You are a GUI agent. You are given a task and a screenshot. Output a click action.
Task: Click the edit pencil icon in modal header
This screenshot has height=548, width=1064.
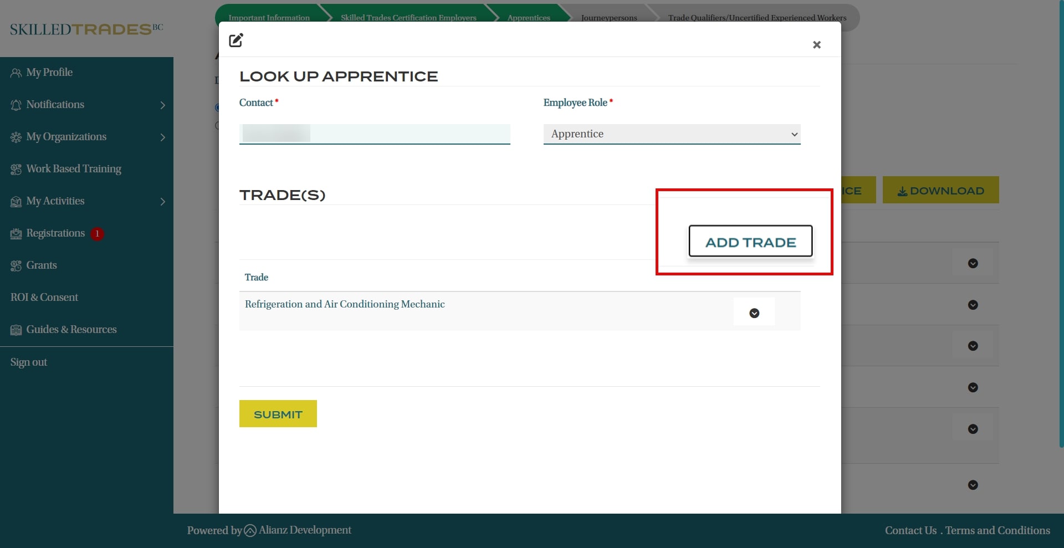(236, 40)
